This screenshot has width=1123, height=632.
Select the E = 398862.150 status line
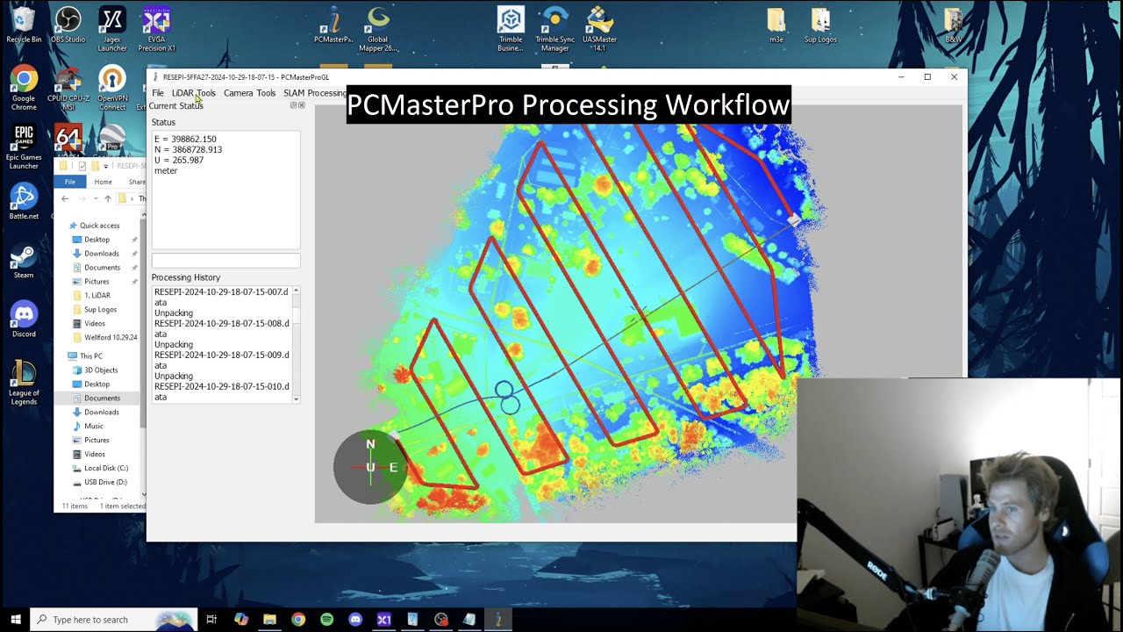185,140
